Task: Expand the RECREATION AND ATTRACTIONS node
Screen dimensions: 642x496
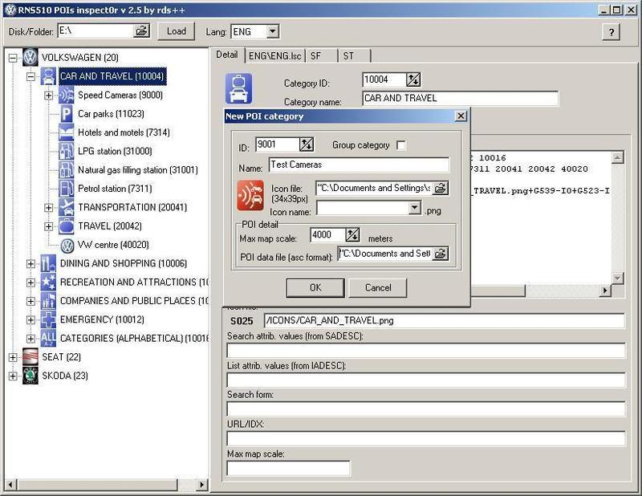Action: 30,283
